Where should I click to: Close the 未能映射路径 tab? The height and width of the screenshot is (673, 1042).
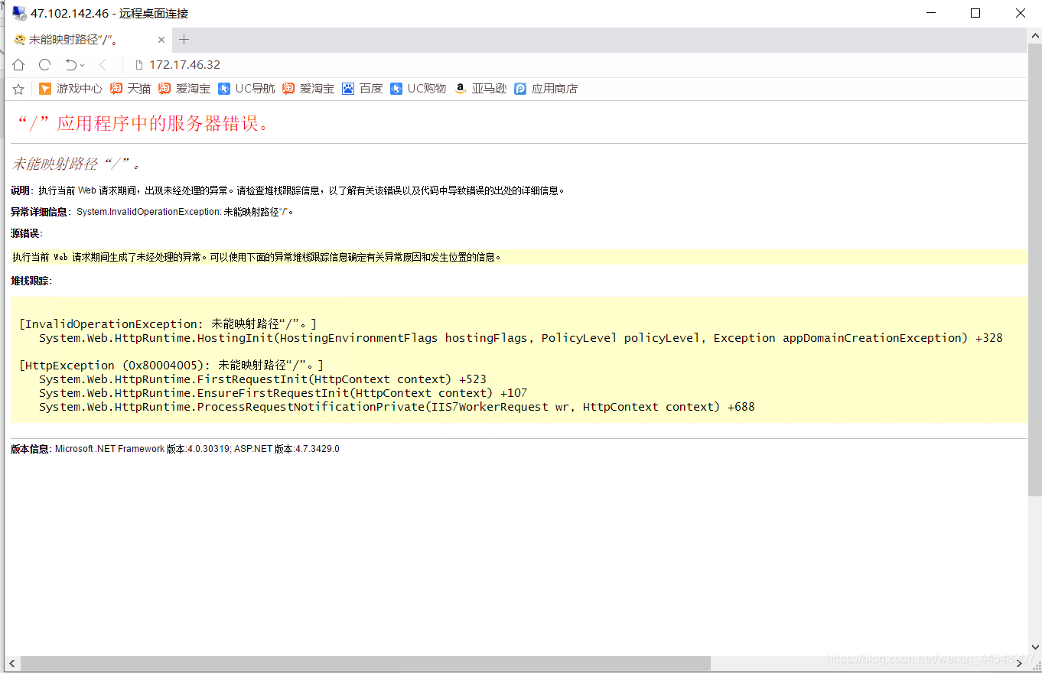(161, 40)
